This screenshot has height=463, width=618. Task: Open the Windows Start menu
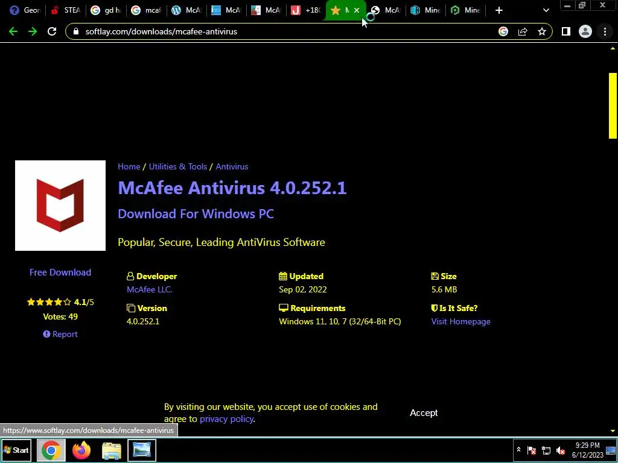click(16, 450)
